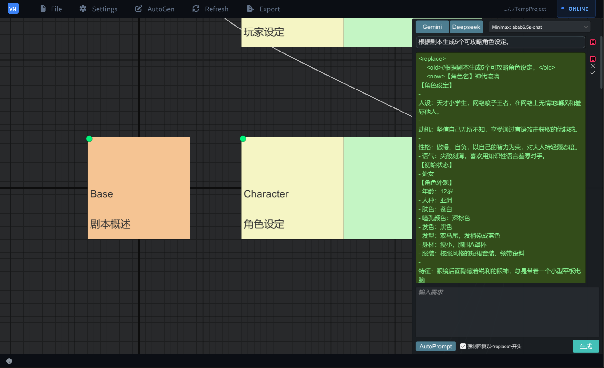Select the Character 角色设定 node
604x368 pixels.
pyautogui.click(x=292, y=188)
